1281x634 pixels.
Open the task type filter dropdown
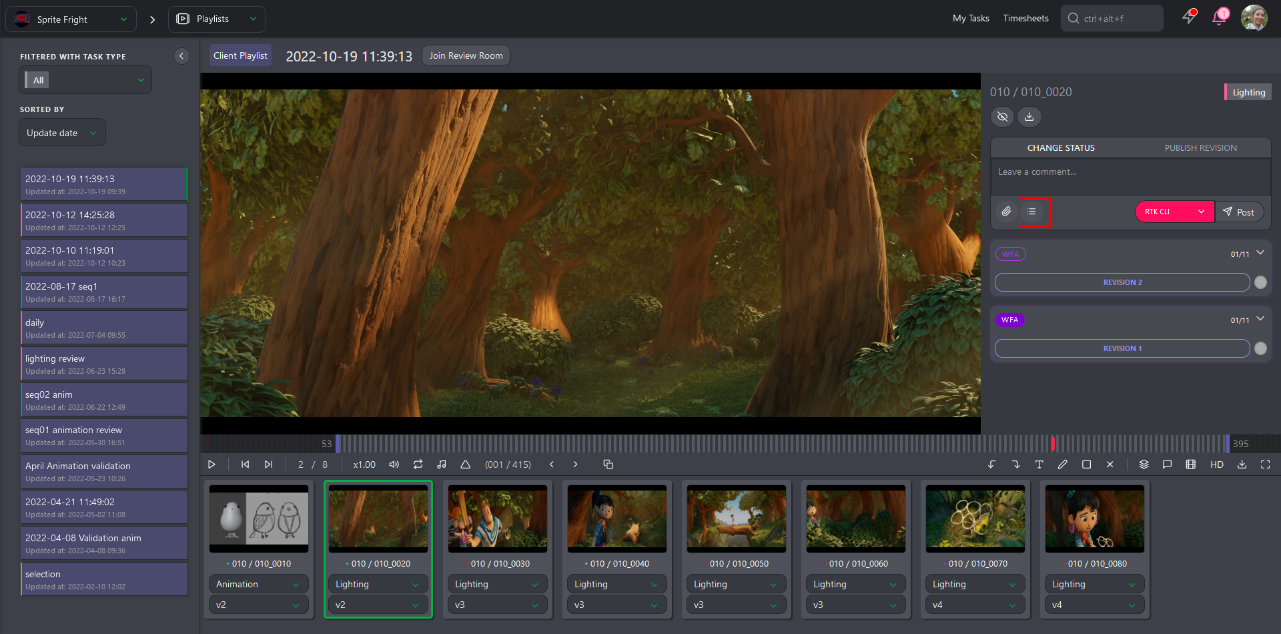click(85, 80)
